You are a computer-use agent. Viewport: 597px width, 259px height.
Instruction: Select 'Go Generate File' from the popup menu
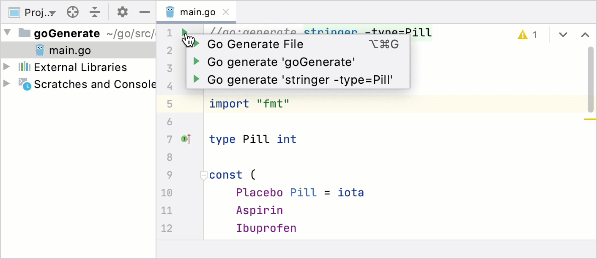(x=255, y=44)
